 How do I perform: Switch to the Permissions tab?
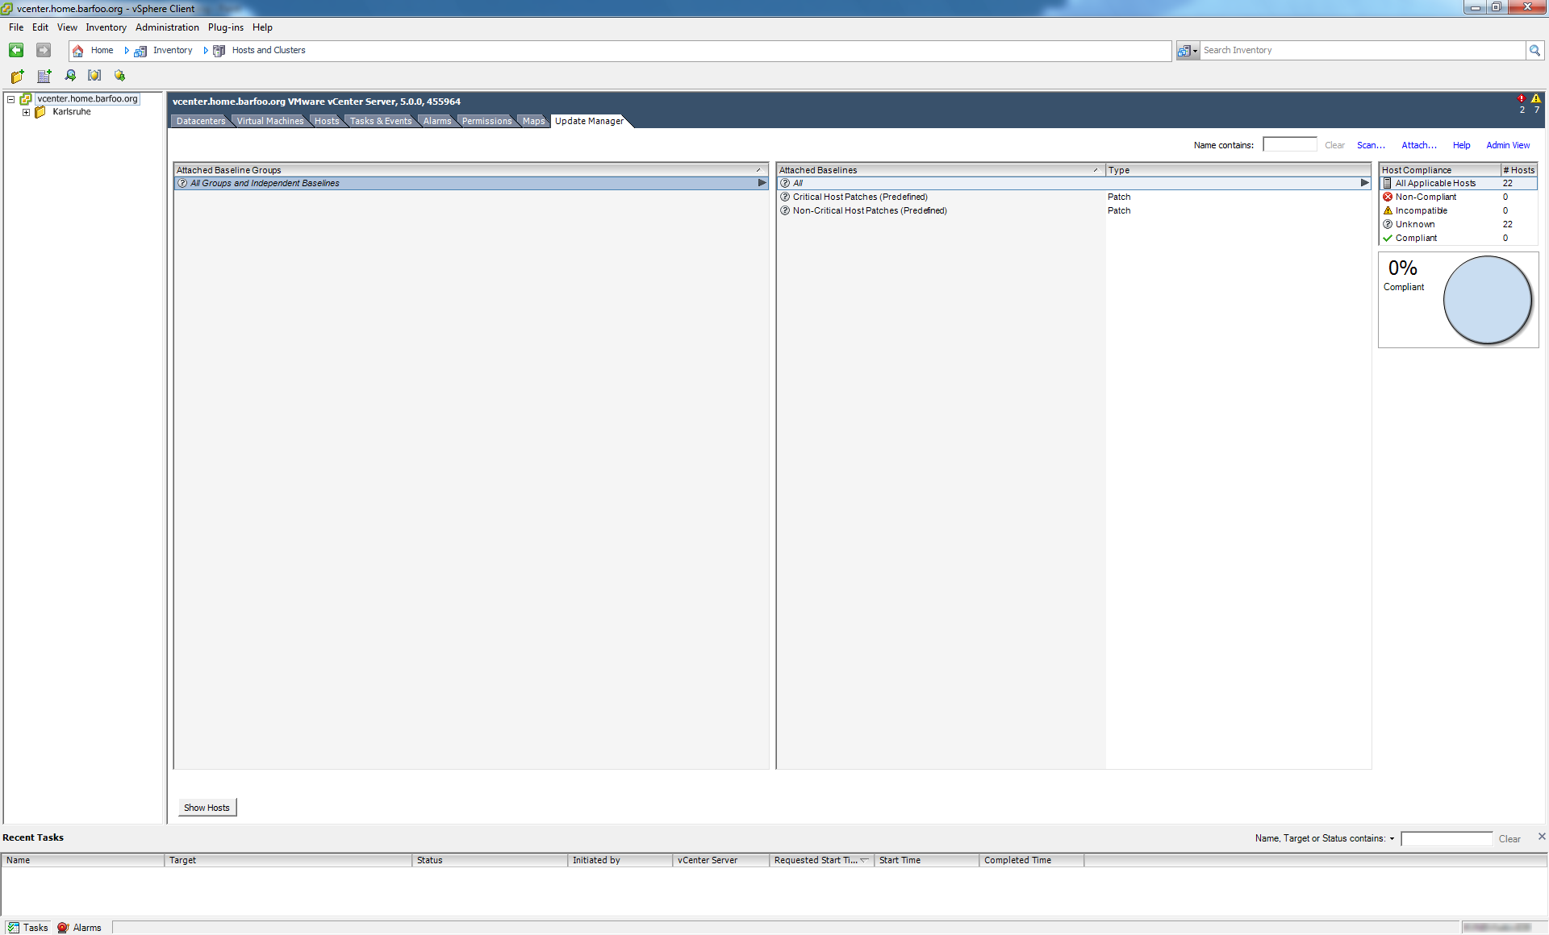pos(486,121)
